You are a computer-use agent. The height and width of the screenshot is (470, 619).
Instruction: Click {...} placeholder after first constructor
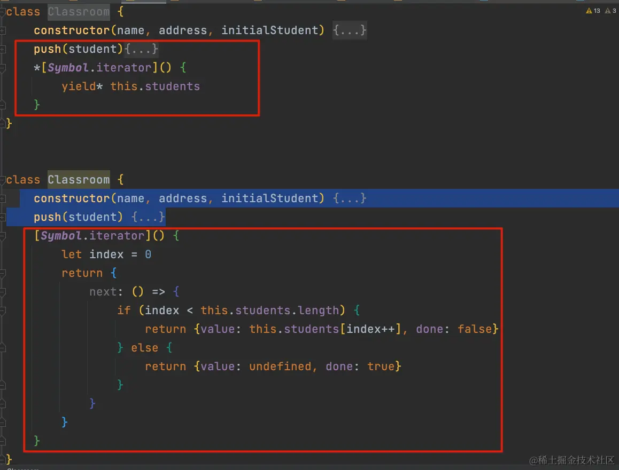pyautogui.click(x=350, y=30)
